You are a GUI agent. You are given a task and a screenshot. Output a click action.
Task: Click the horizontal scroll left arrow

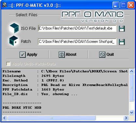tap(5, 118)
